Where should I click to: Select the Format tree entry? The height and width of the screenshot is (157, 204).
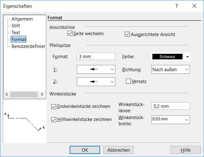[19, 39]
